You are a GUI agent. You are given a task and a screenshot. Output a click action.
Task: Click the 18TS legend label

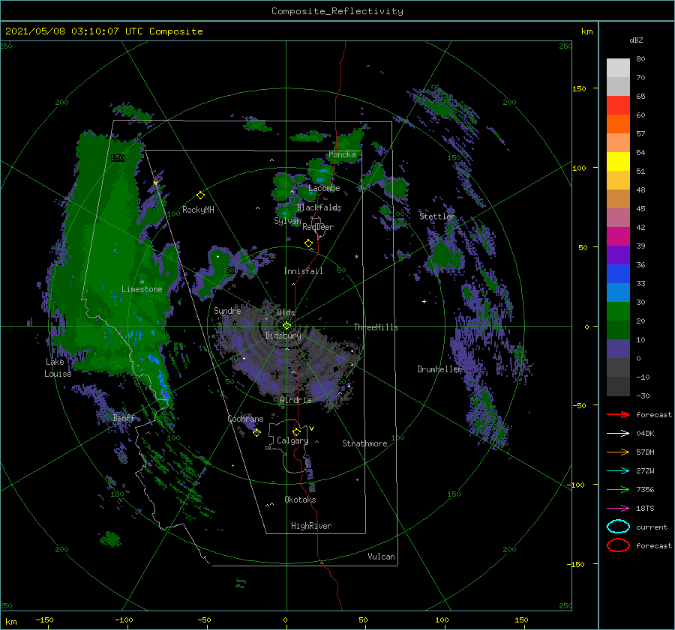pos(645,509)
